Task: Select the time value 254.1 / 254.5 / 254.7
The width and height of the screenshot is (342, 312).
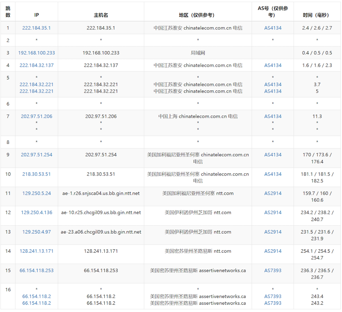Action: (x=317, y=254)
